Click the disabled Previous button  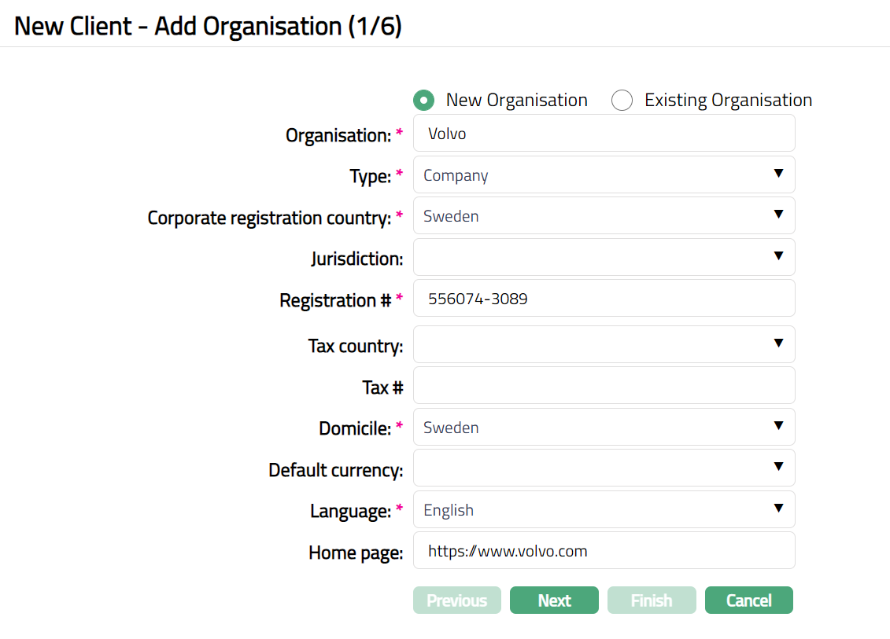point(456,600)
